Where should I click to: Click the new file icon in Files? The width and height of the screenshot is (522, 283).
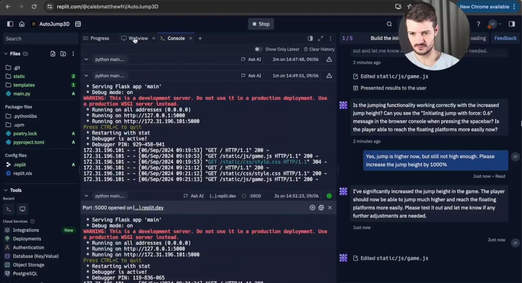tap(53, 54)
